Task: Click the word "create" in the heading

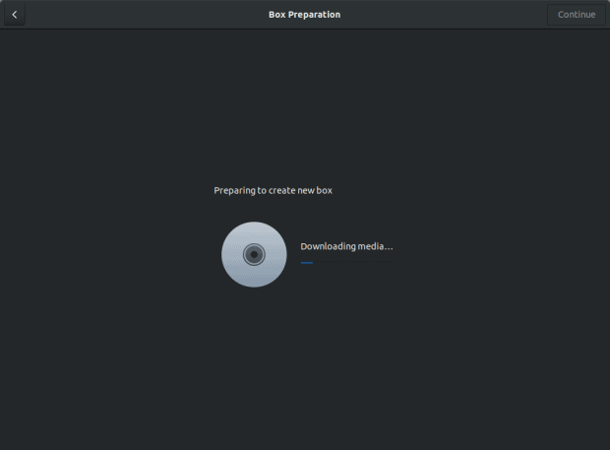Action: tap(283, 190)
